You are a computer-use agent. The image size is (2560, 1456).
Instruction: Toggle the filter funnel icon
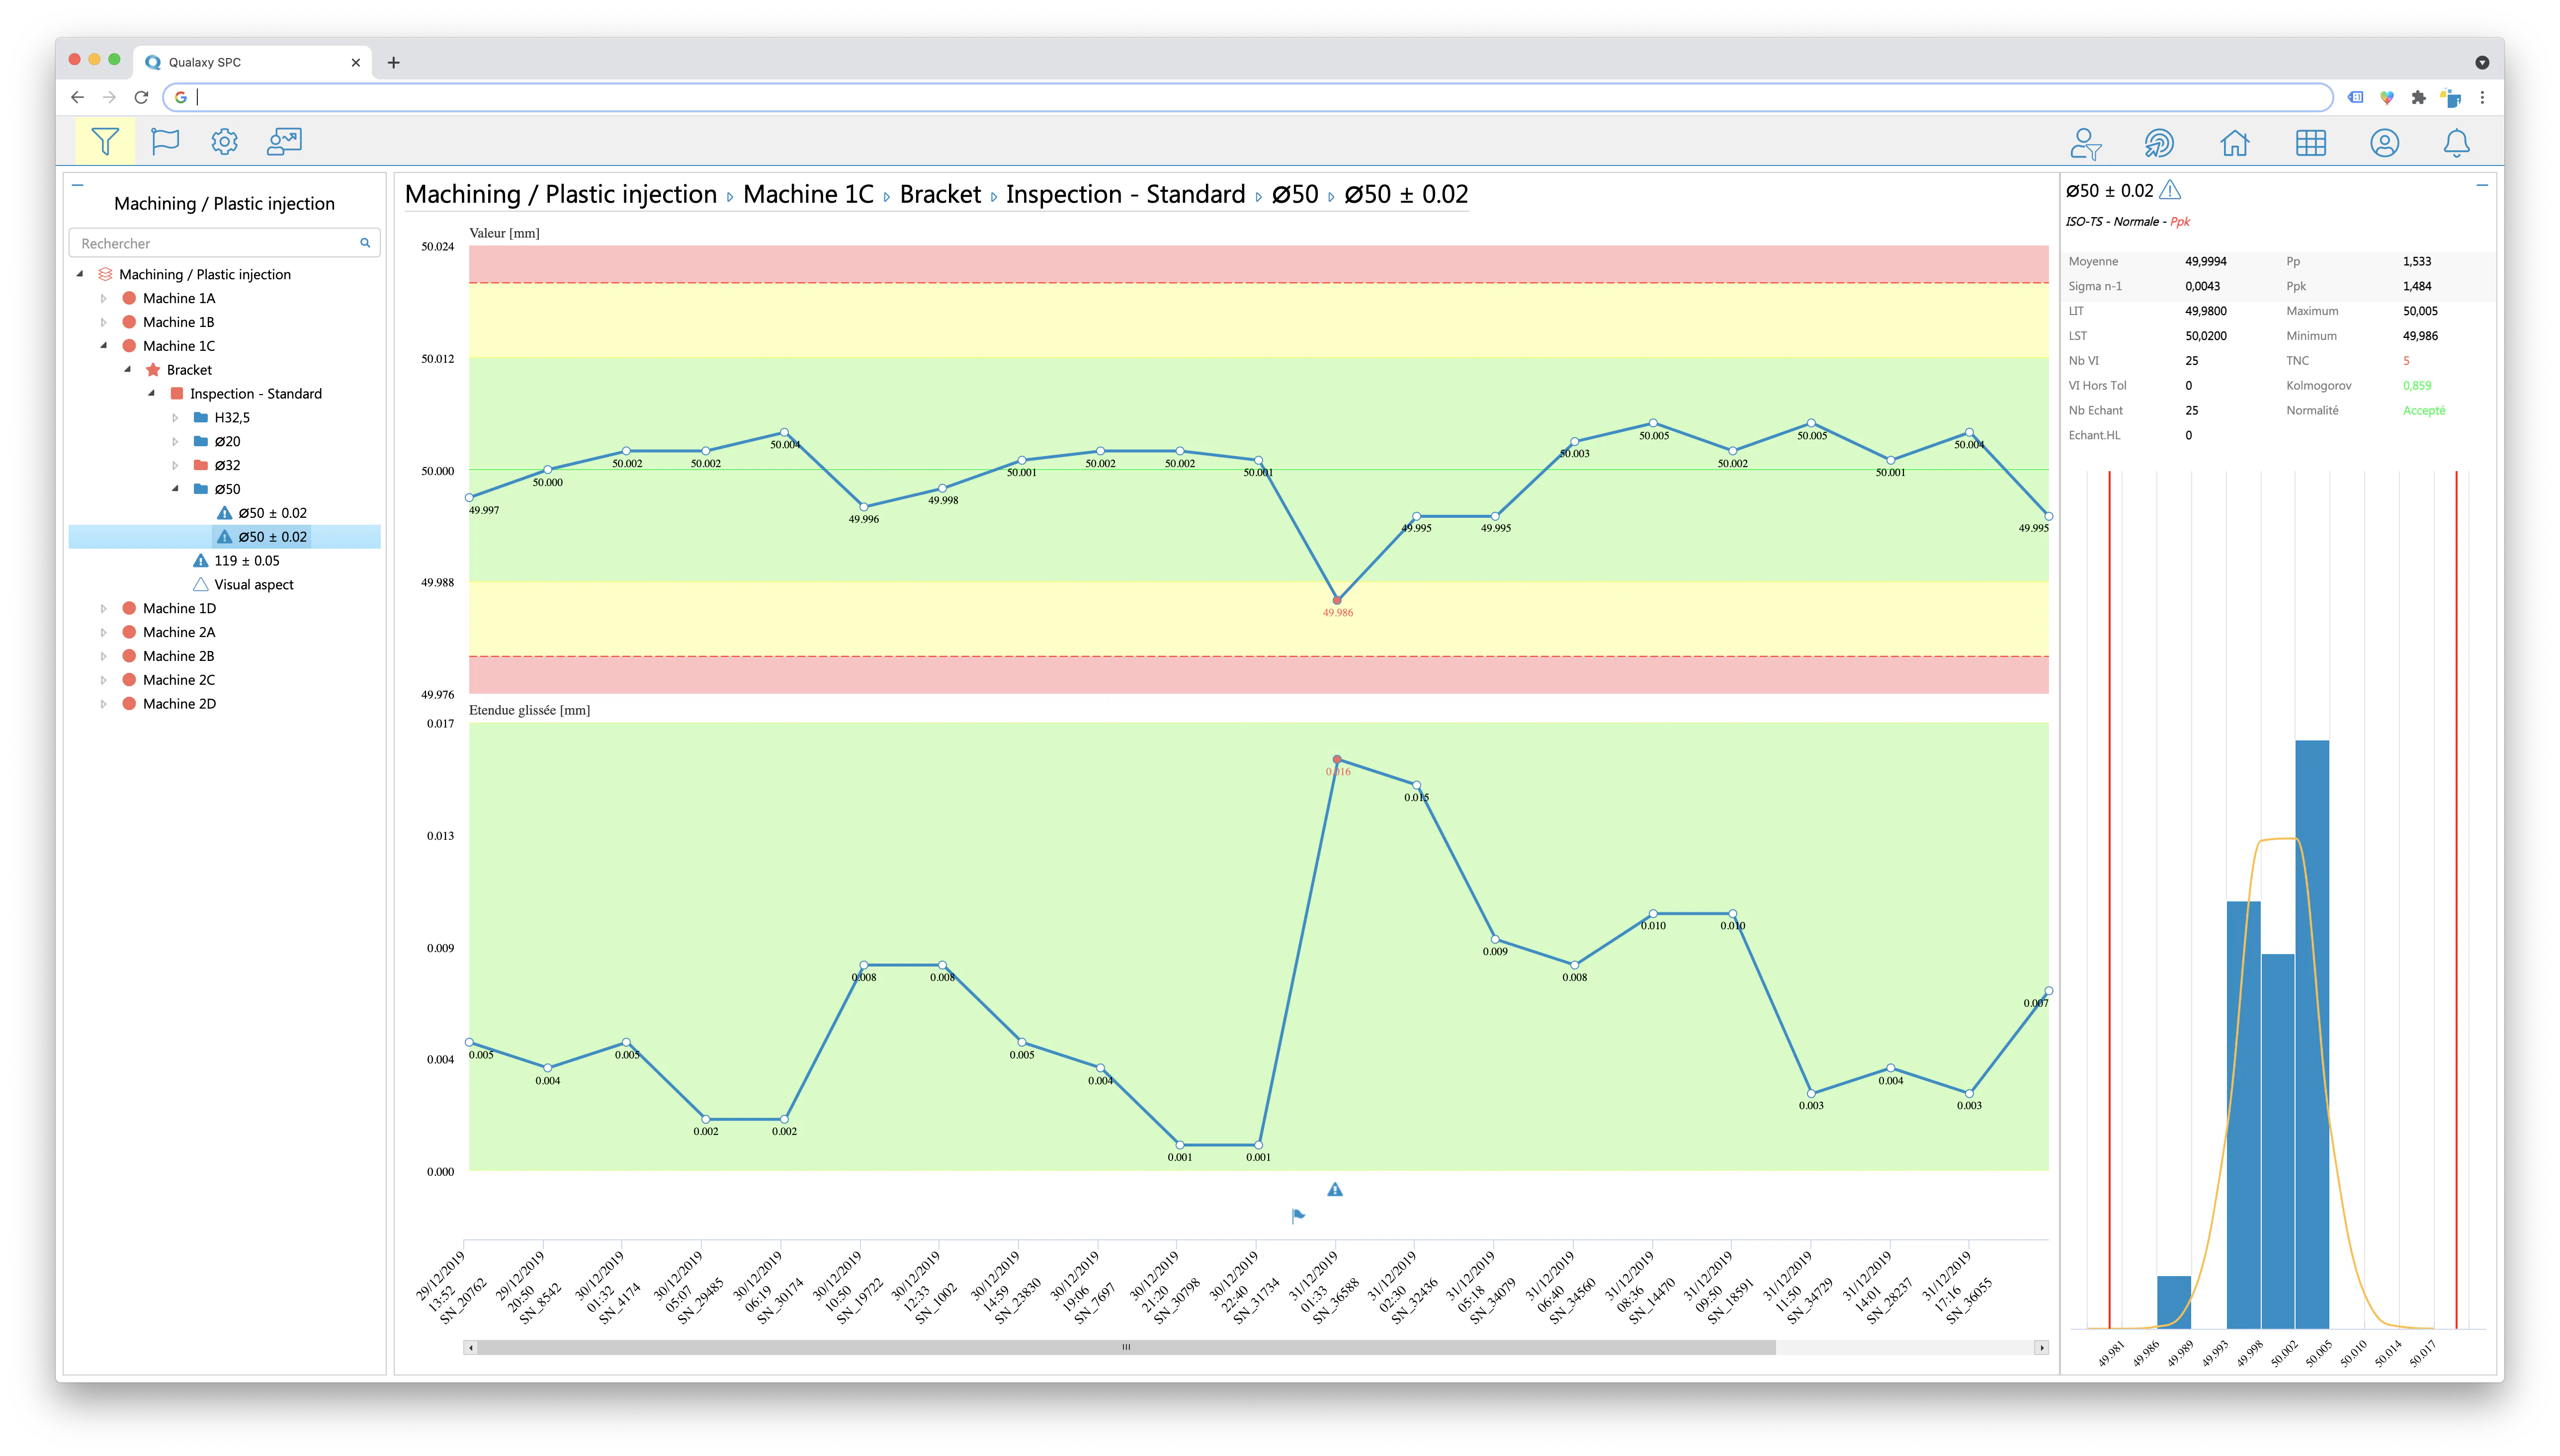tap(104, 141)
